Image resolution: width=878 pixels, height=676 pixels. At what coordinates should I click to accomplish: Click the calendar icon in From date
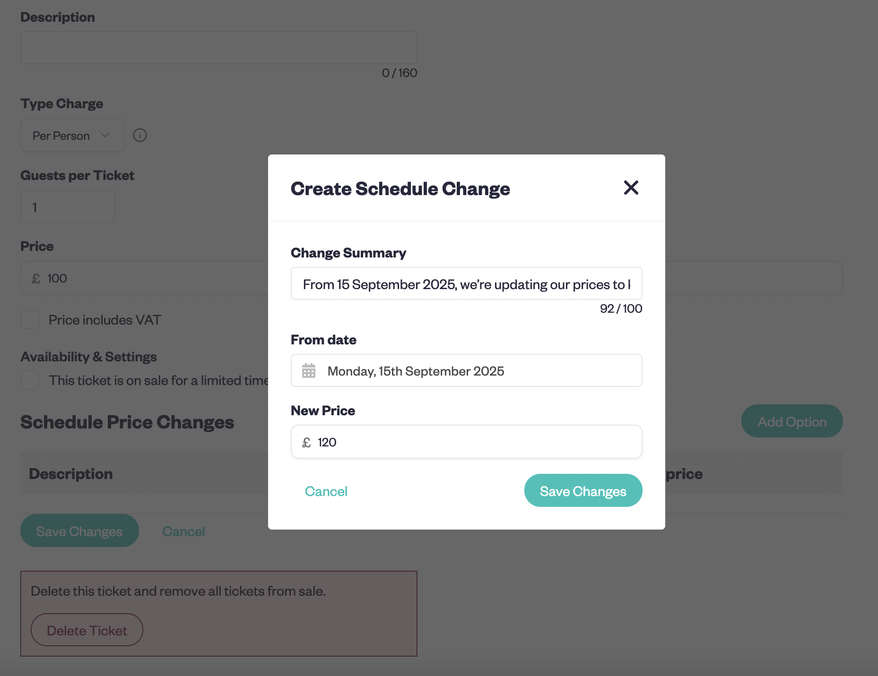pyautogui.click(x=309, y=371)
